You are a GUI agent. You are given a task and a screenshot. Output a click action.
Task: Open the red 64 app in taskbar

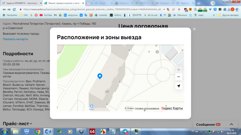[92, 132]
